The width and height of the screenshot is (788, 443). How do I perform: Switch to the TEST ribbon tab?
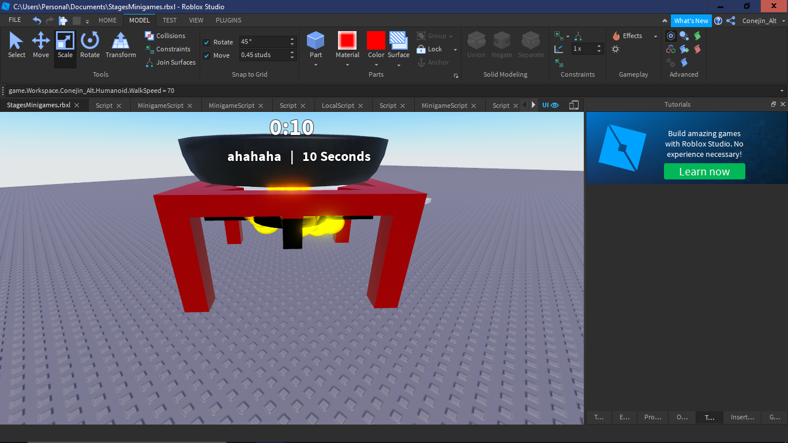point(170,20)
